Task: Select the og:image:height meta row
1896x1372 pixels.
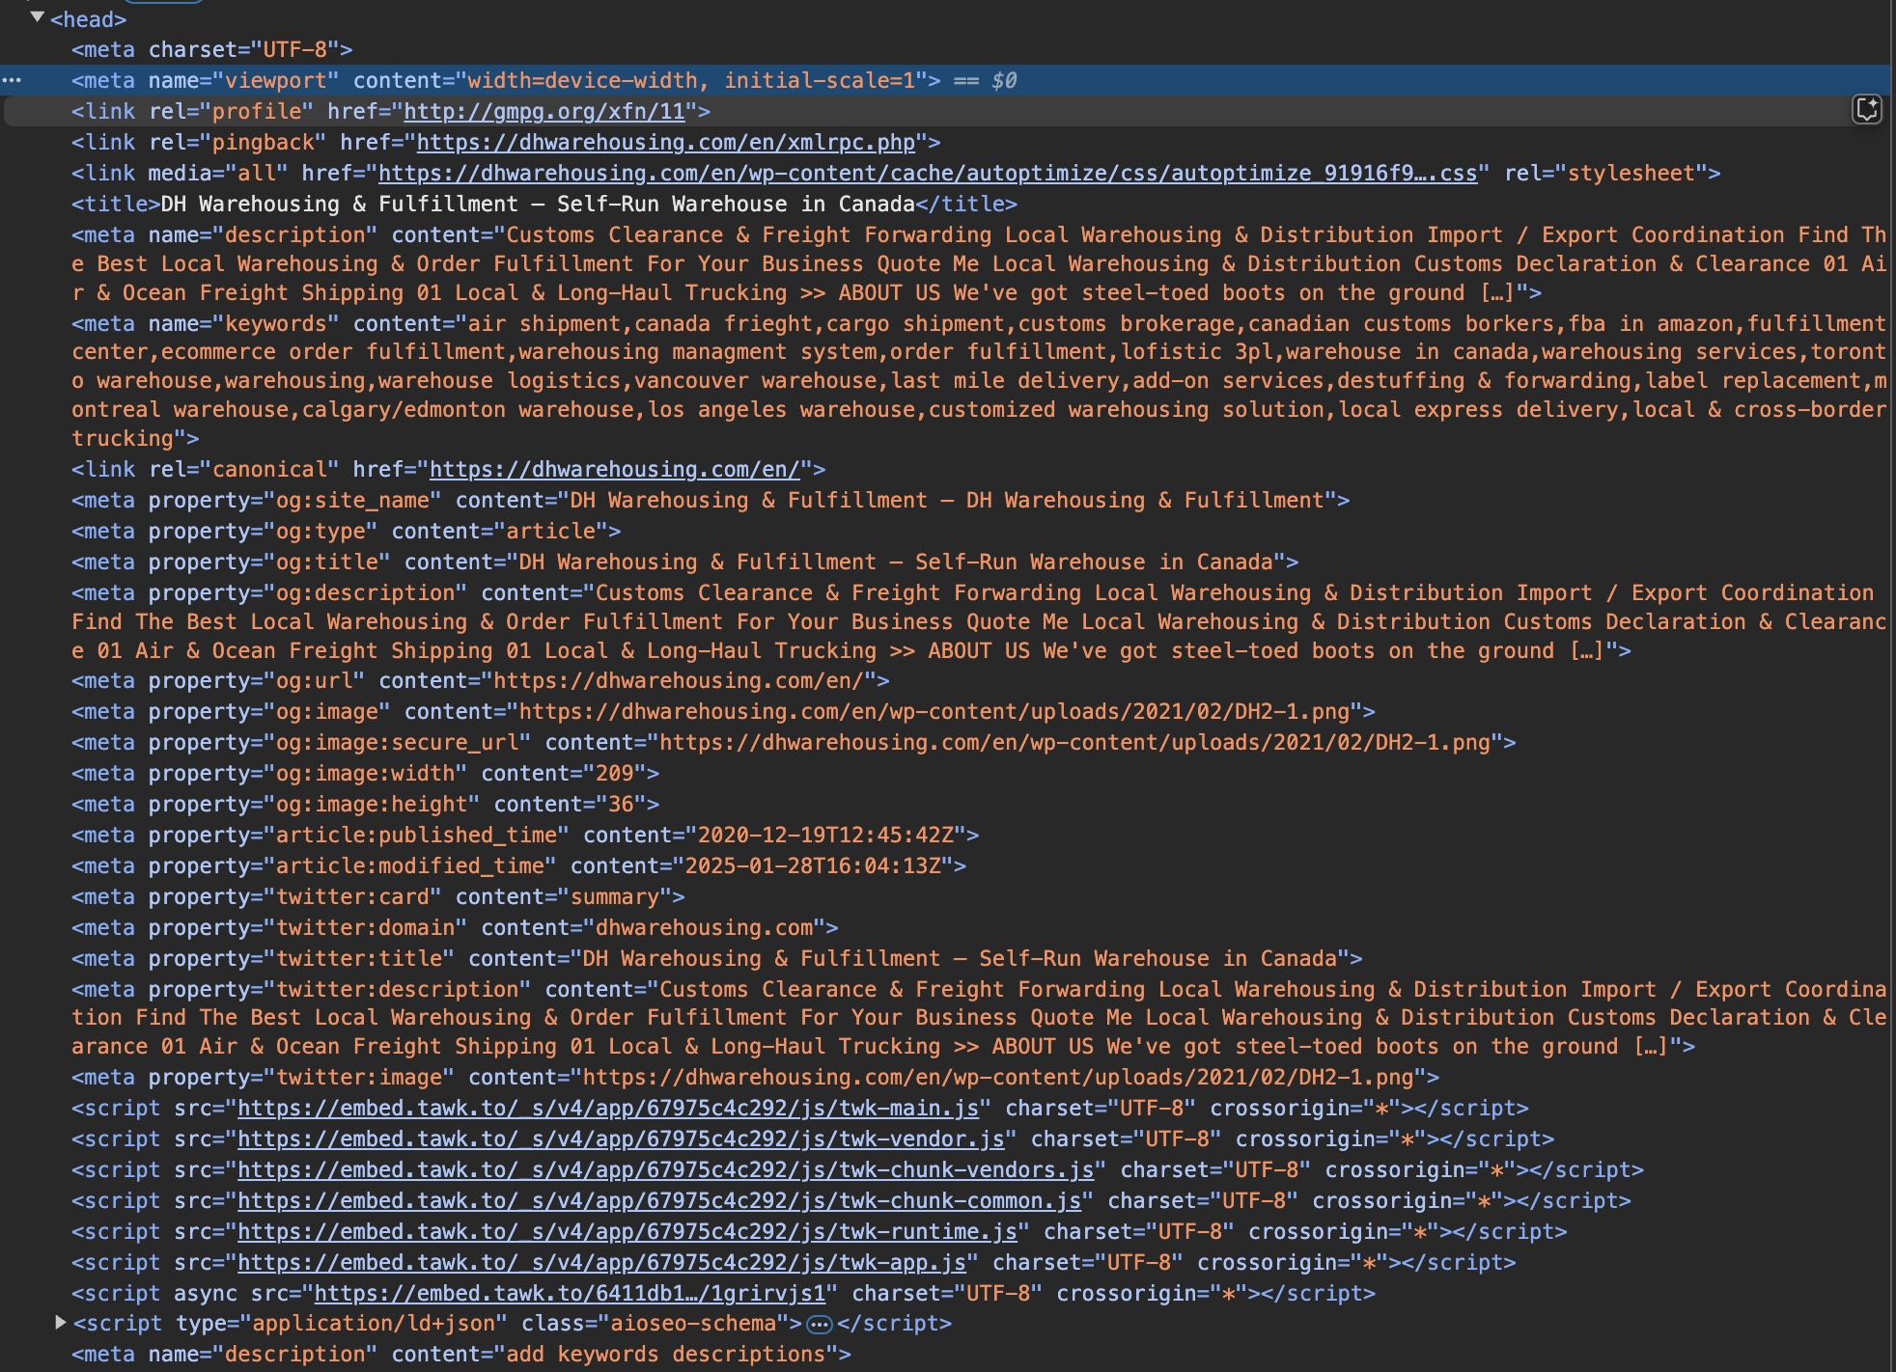Action: click(365, 804)
